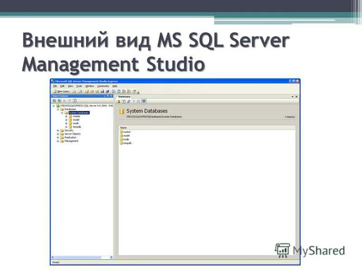362x271 pixels.
Task: Expand the Security folder node
Action: click(x=58, y=131)
